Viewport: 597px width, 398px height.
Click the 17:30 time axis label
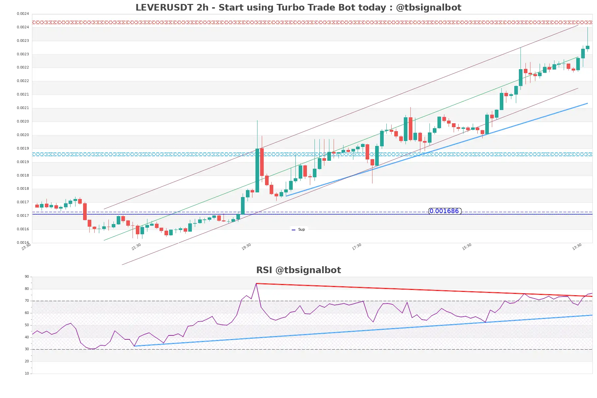click(357, 247)
